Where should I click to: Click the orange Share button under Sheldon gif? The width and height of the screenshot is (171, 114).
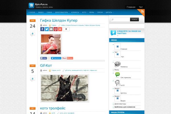(x=70, y=58)
